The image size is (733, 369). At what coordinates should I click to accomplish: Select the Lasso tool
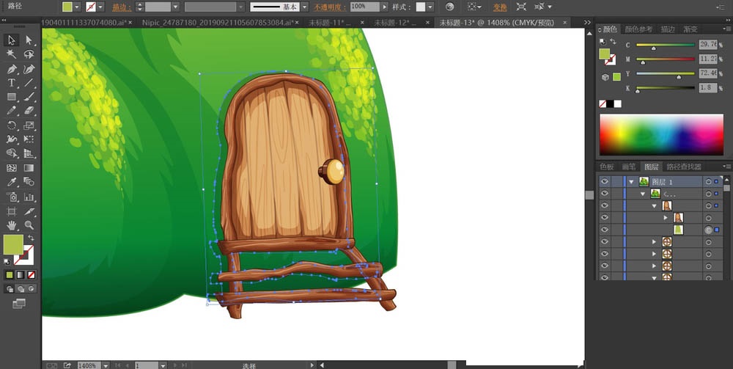[x=29, y=54]
